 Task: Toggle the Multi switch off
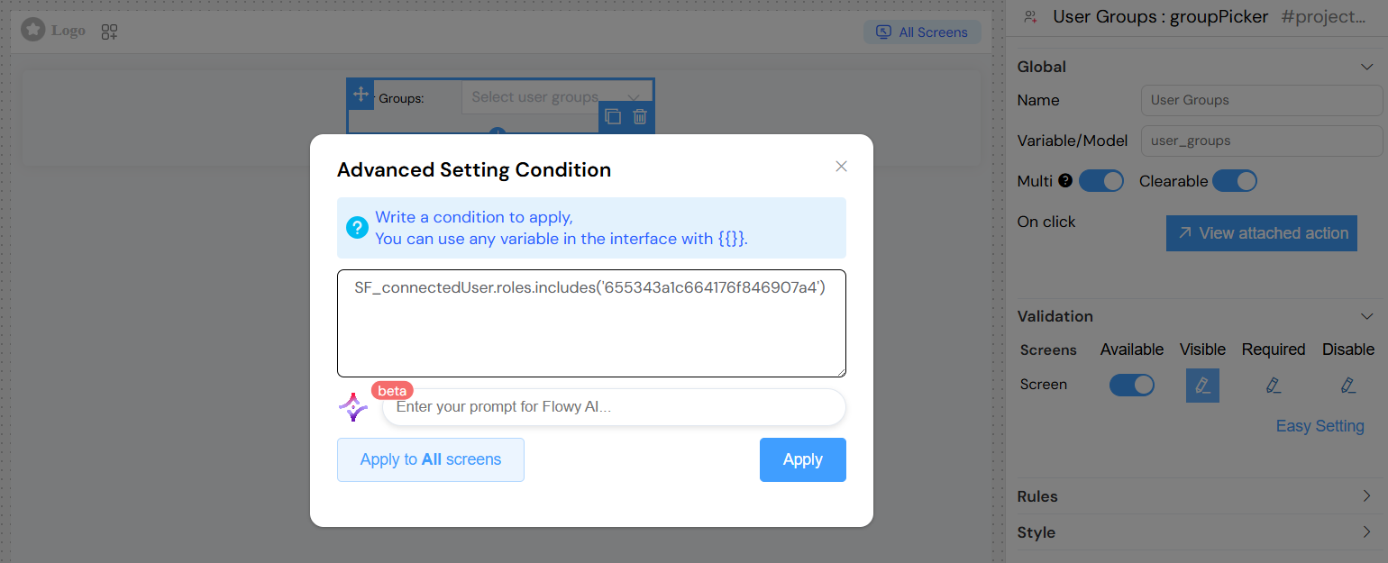point(1101,181)
